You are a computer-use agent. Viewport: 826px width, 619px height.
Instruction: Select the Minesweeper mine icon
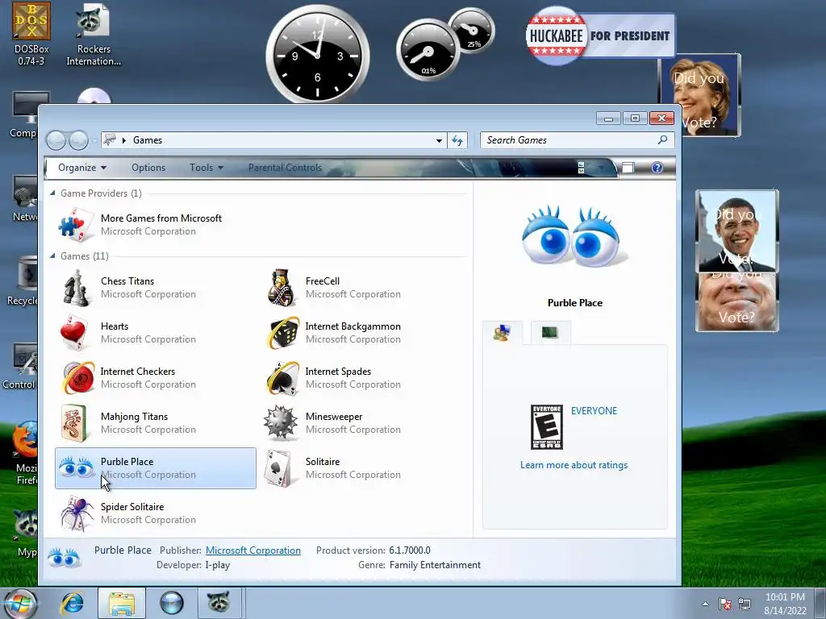coord(281,422)
